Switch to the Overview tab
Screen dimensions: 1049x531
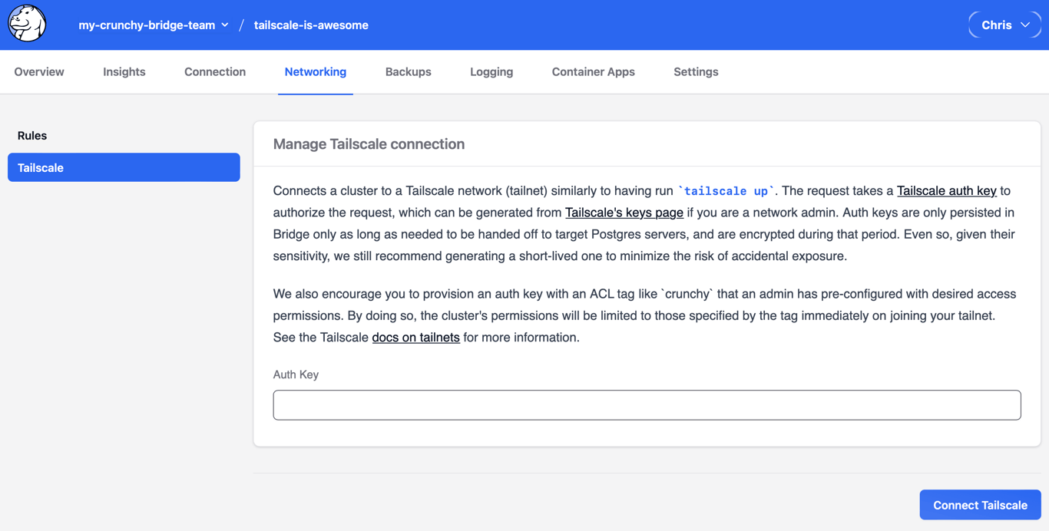pos(39,72)
